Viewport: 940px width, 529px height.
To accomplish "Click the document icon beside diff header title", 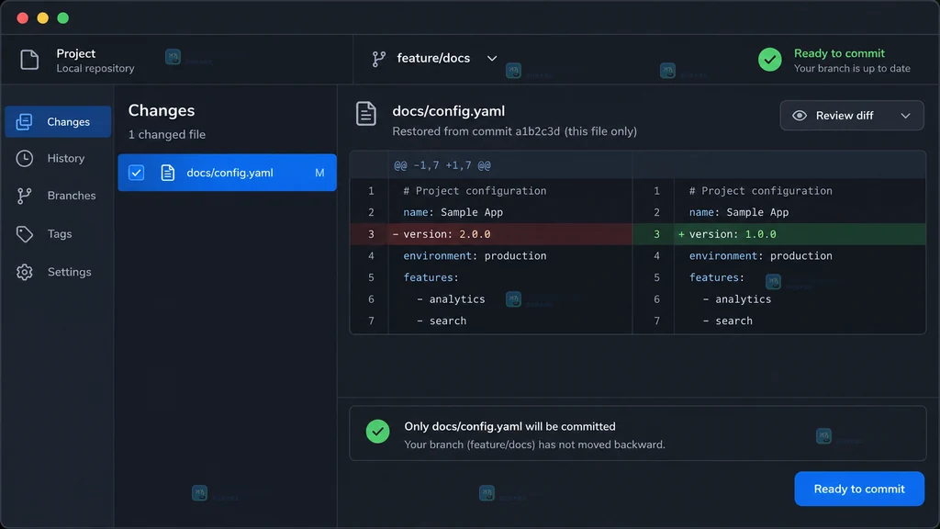I will coord(365,113).
